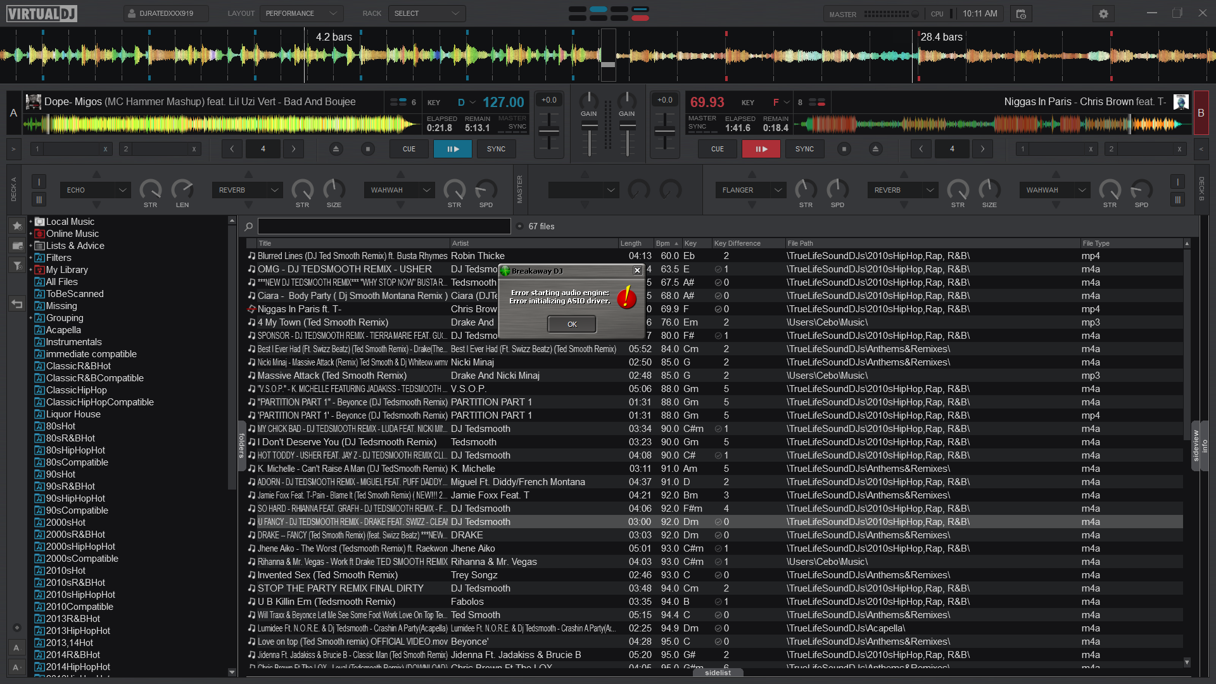This screenshot has width=1216, height=684.
Task: Toggle the Deck B loop 4 button
Action: pyautogui.click(x=952, y=149)
